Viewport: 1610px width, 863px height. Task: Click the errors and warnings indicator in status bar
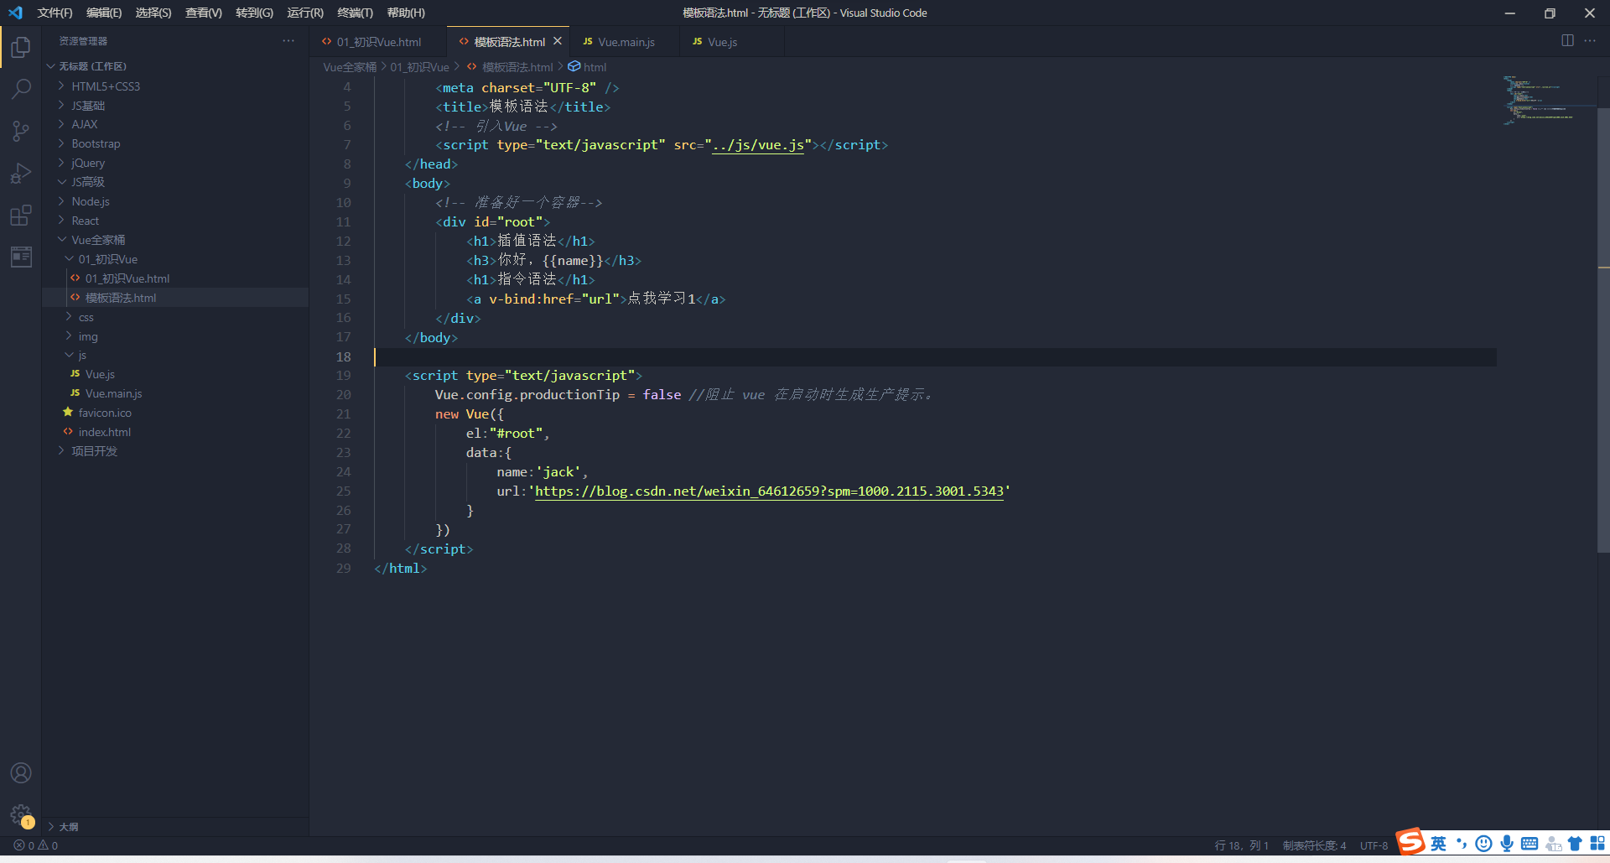click(x=34, y=845)
